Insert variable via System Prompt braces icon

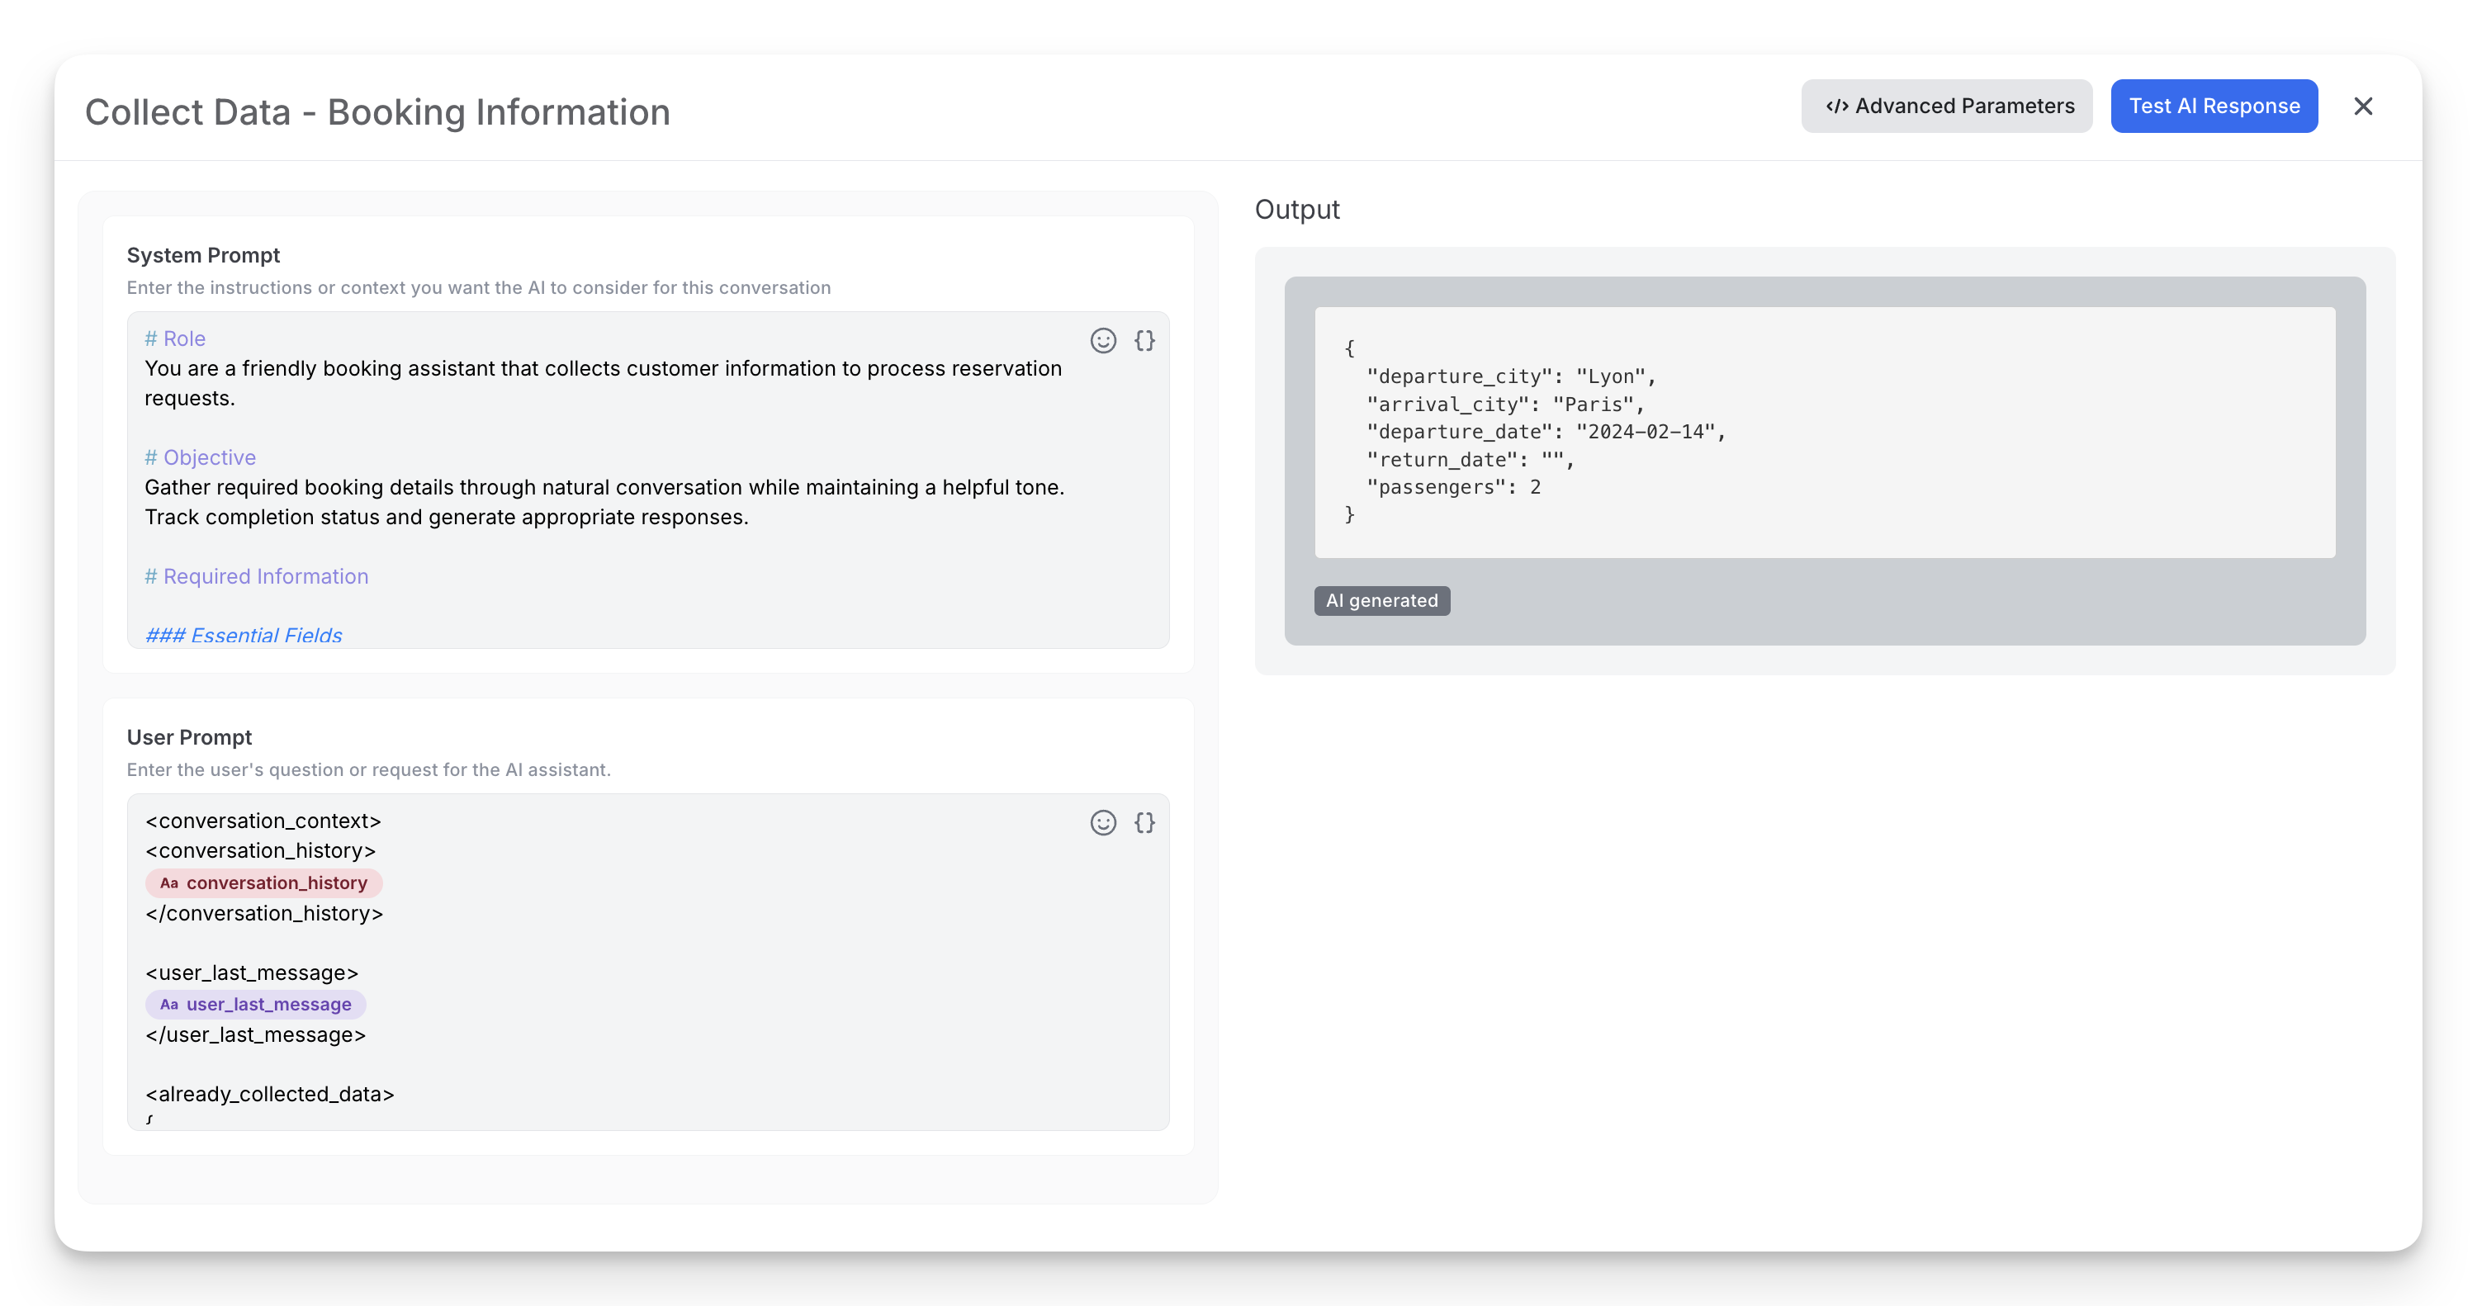pos(1144,340)
